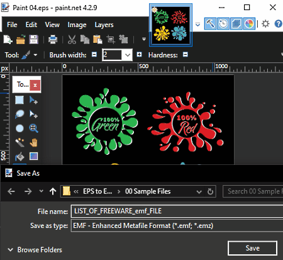This screenshot has height=260, width=283.
Task: Open the Tool chooser dropdown arrow
Action: pos(35,55)
